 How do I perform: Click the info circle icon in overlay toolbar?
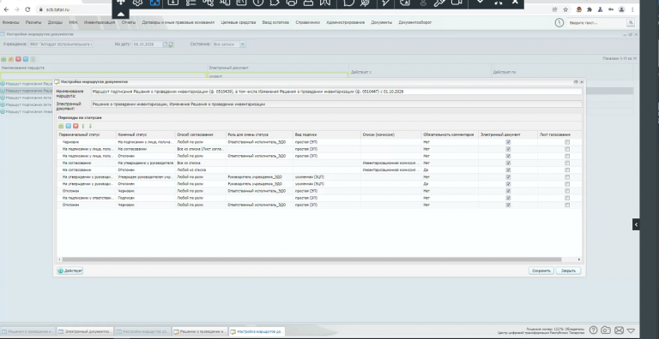point(257,3)
